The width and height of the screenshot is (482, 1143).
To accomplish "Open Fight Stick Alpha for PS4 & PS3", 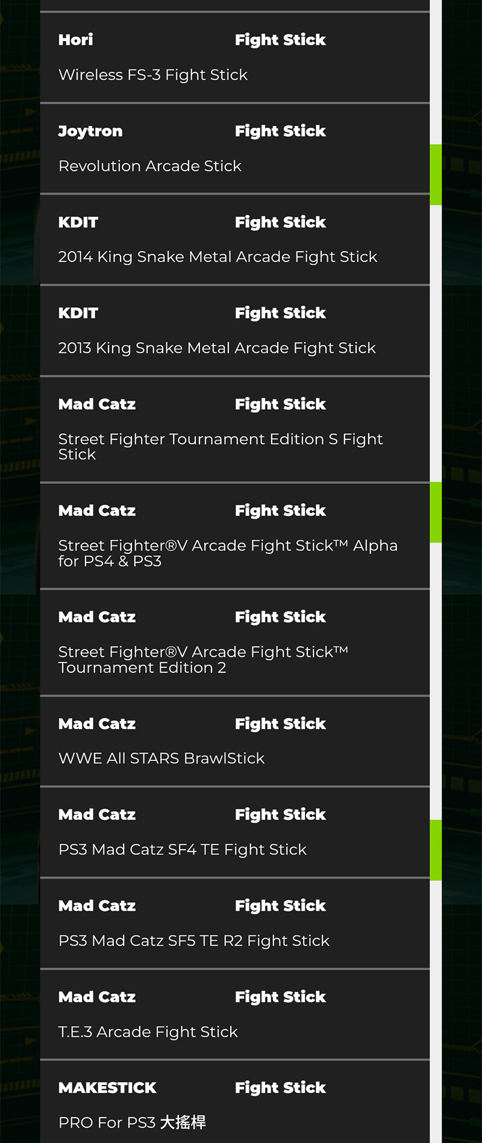I will 228,553.
